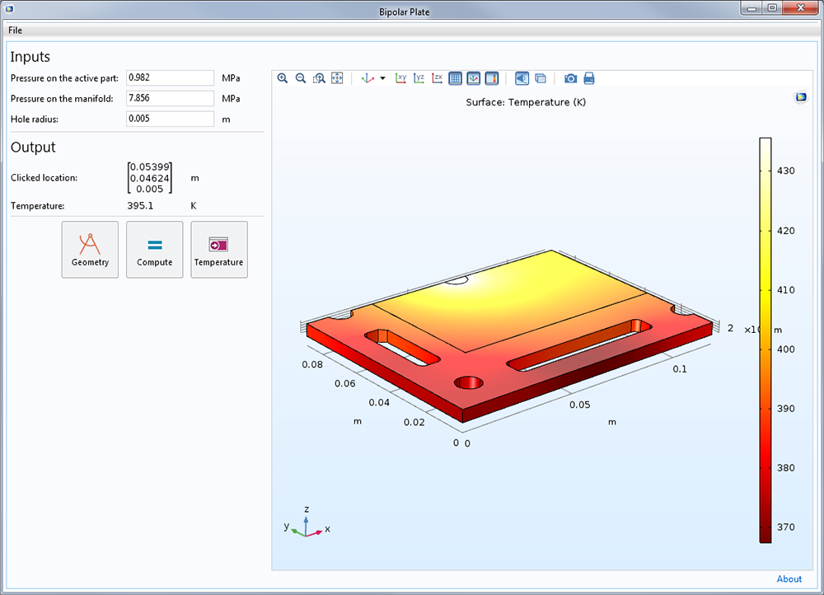Viewport: 824px width, 595px height.
Task: Toggle the scene light button
Action: tap(522, 78)
